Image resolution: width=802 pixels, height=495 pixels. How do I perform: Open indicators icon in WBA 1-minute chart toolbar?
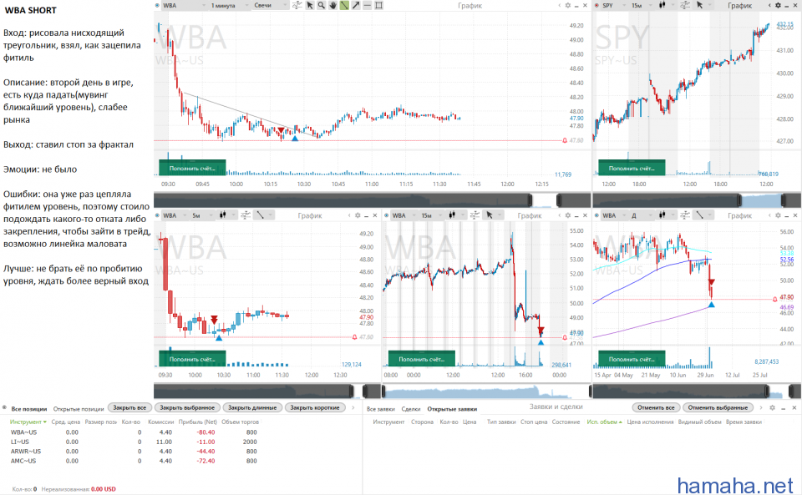(297, 5)
